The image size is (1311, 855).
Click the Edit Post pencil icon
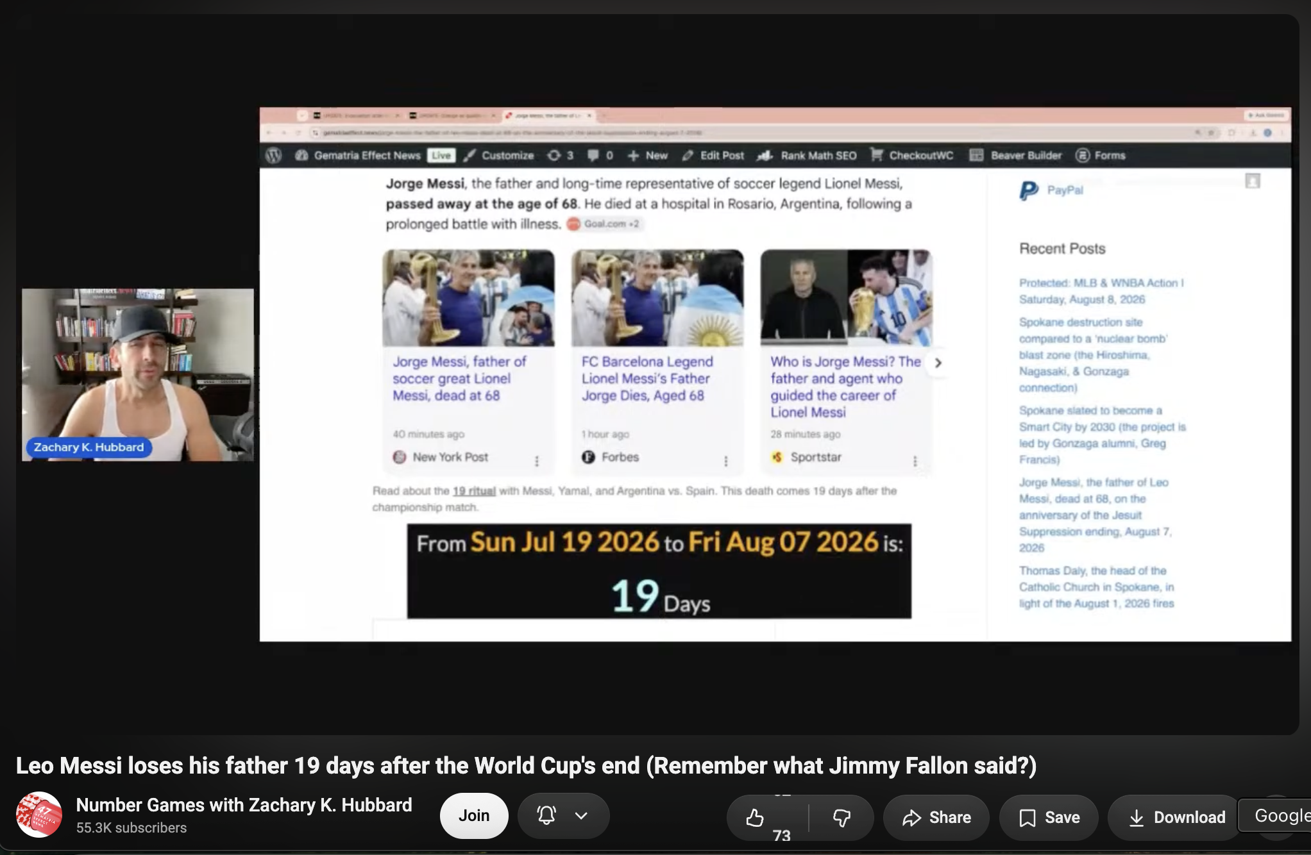pos(688,155)
